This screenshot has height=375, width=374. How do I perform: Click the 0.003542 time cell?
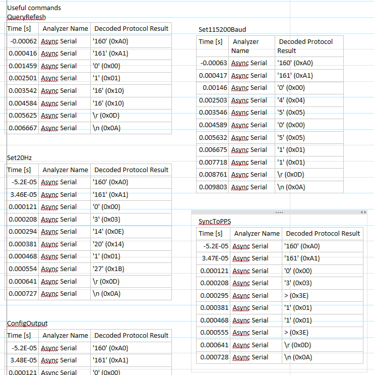(23, 91)
